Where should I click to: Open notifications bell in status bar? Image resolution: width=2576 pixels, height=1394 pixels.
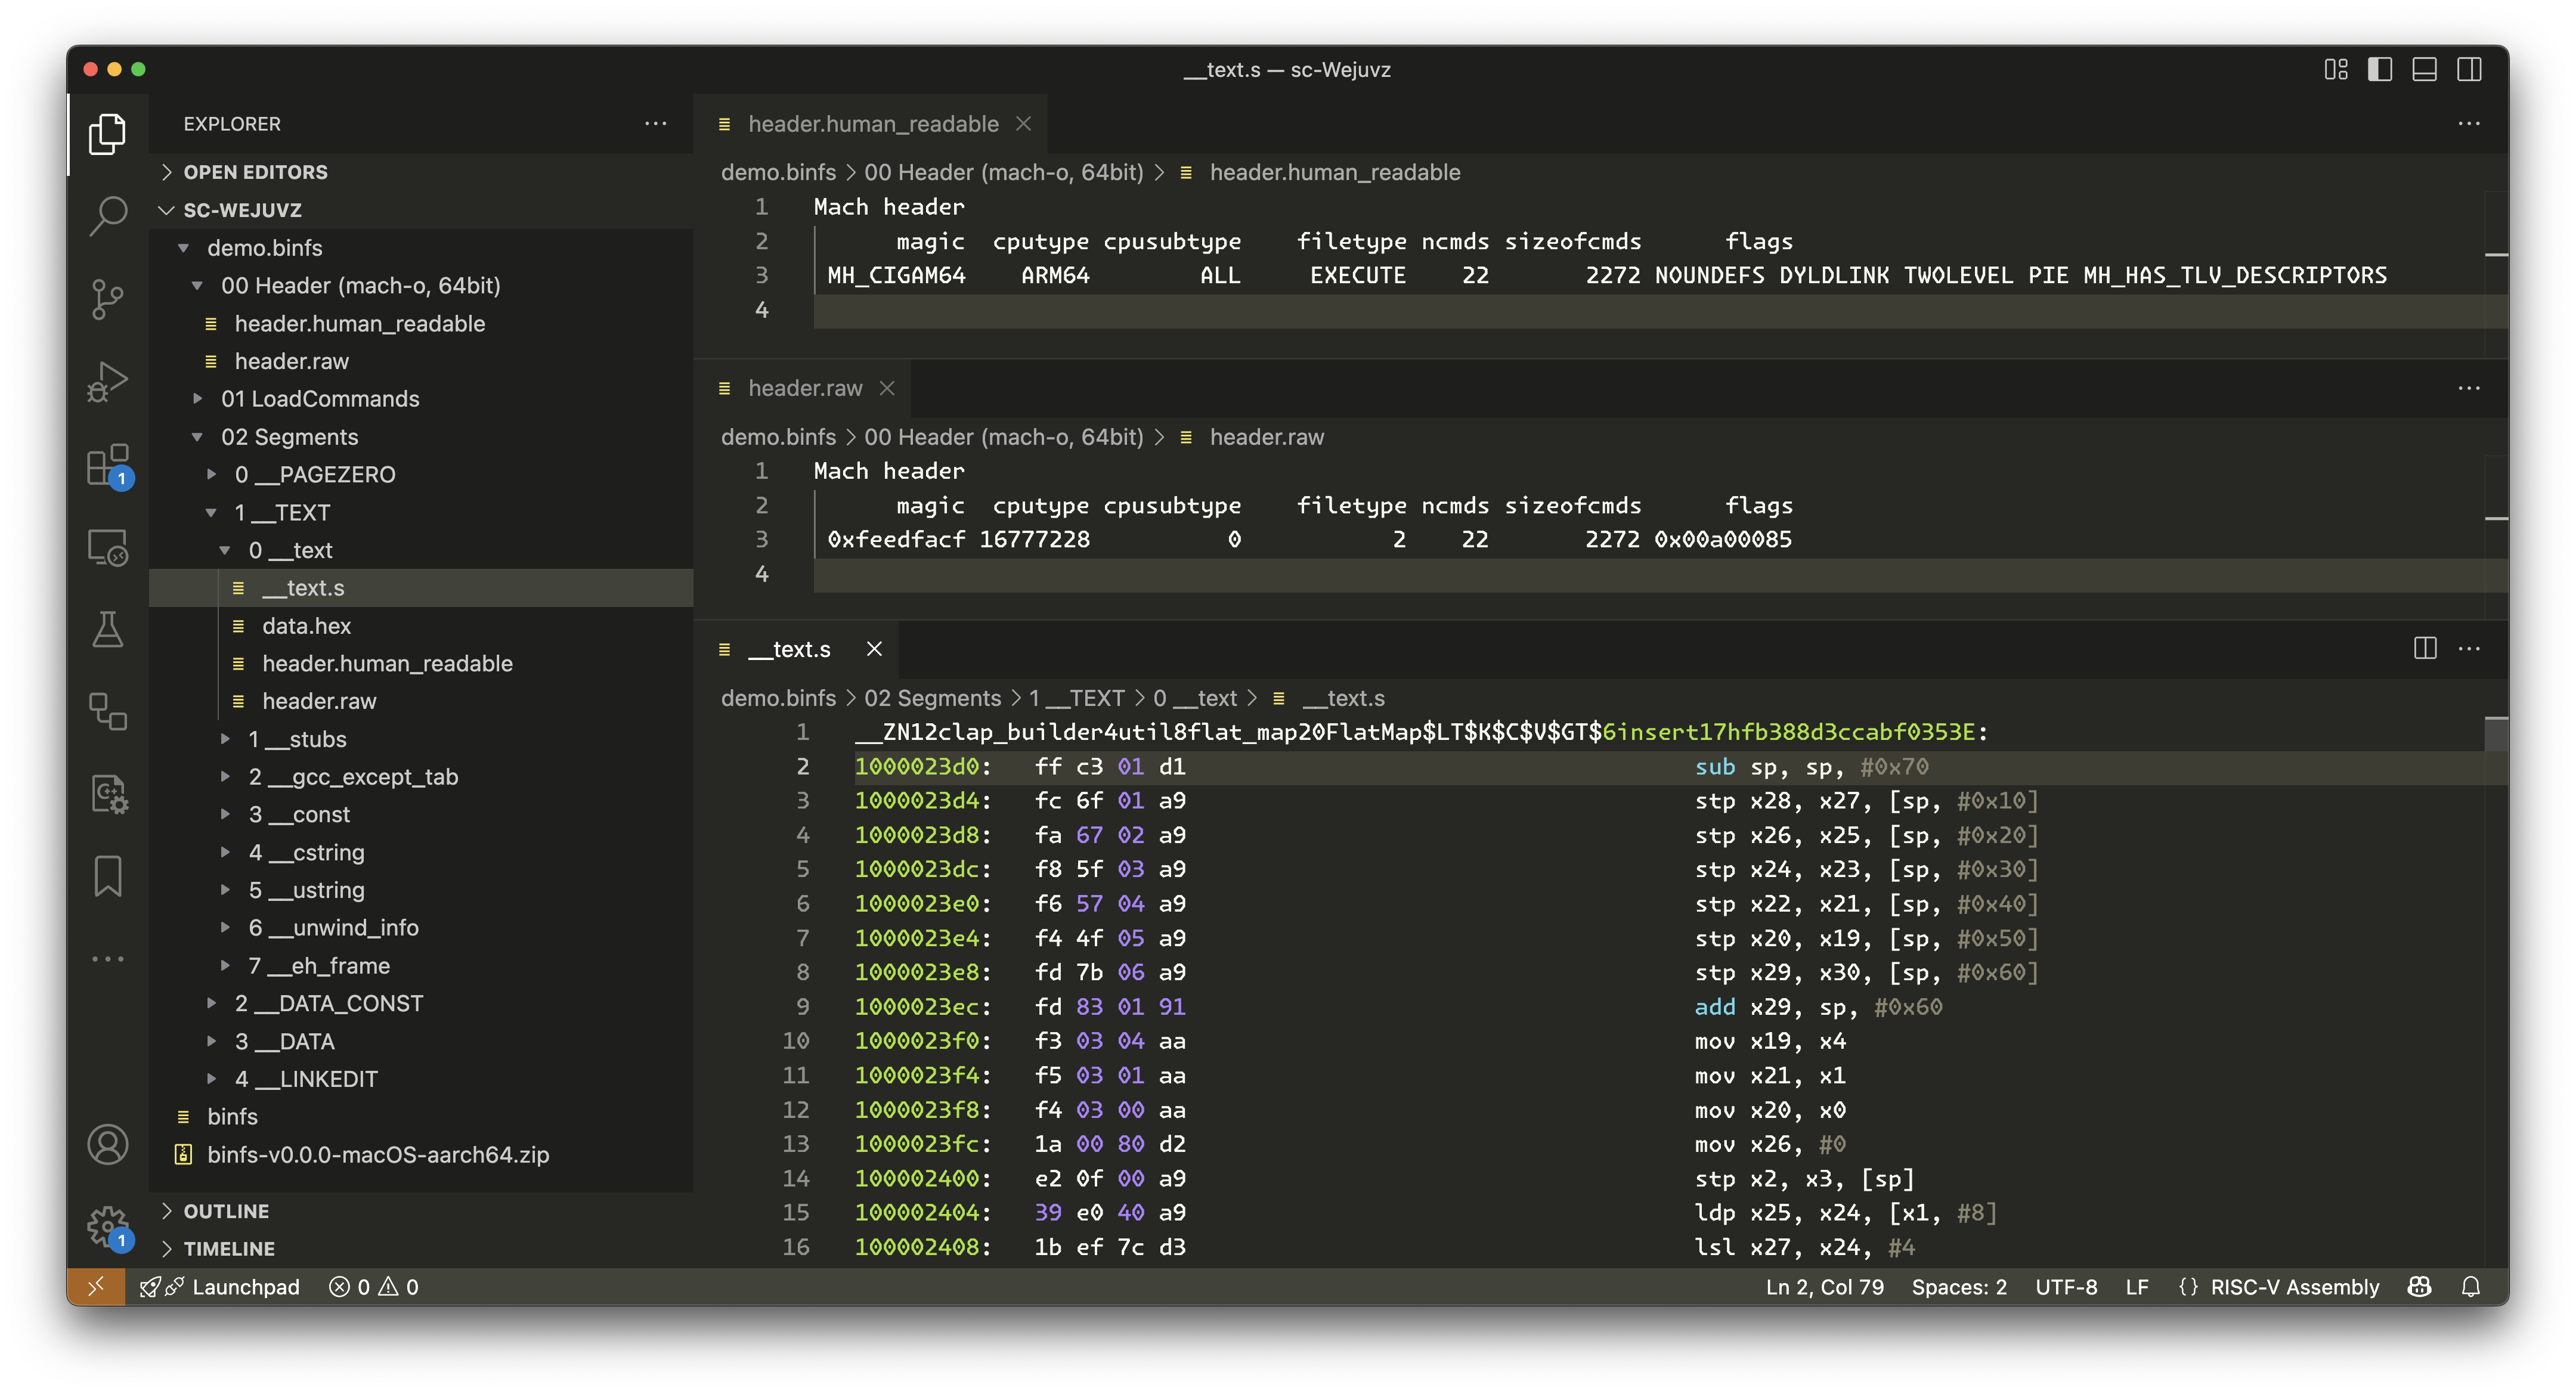2470,1287
